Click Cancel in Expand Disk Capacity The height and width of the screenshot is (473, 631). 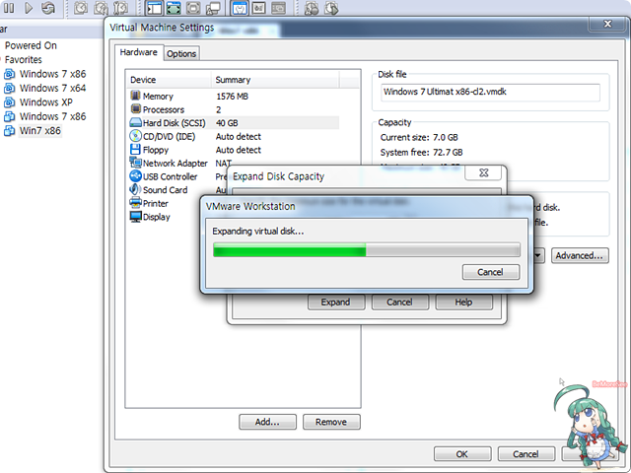tap(399, 303)
